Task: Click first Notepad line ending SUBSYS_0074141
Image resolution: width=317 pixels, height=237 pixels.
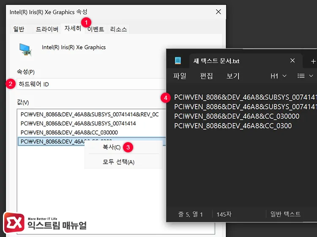Action: (246, 97)
